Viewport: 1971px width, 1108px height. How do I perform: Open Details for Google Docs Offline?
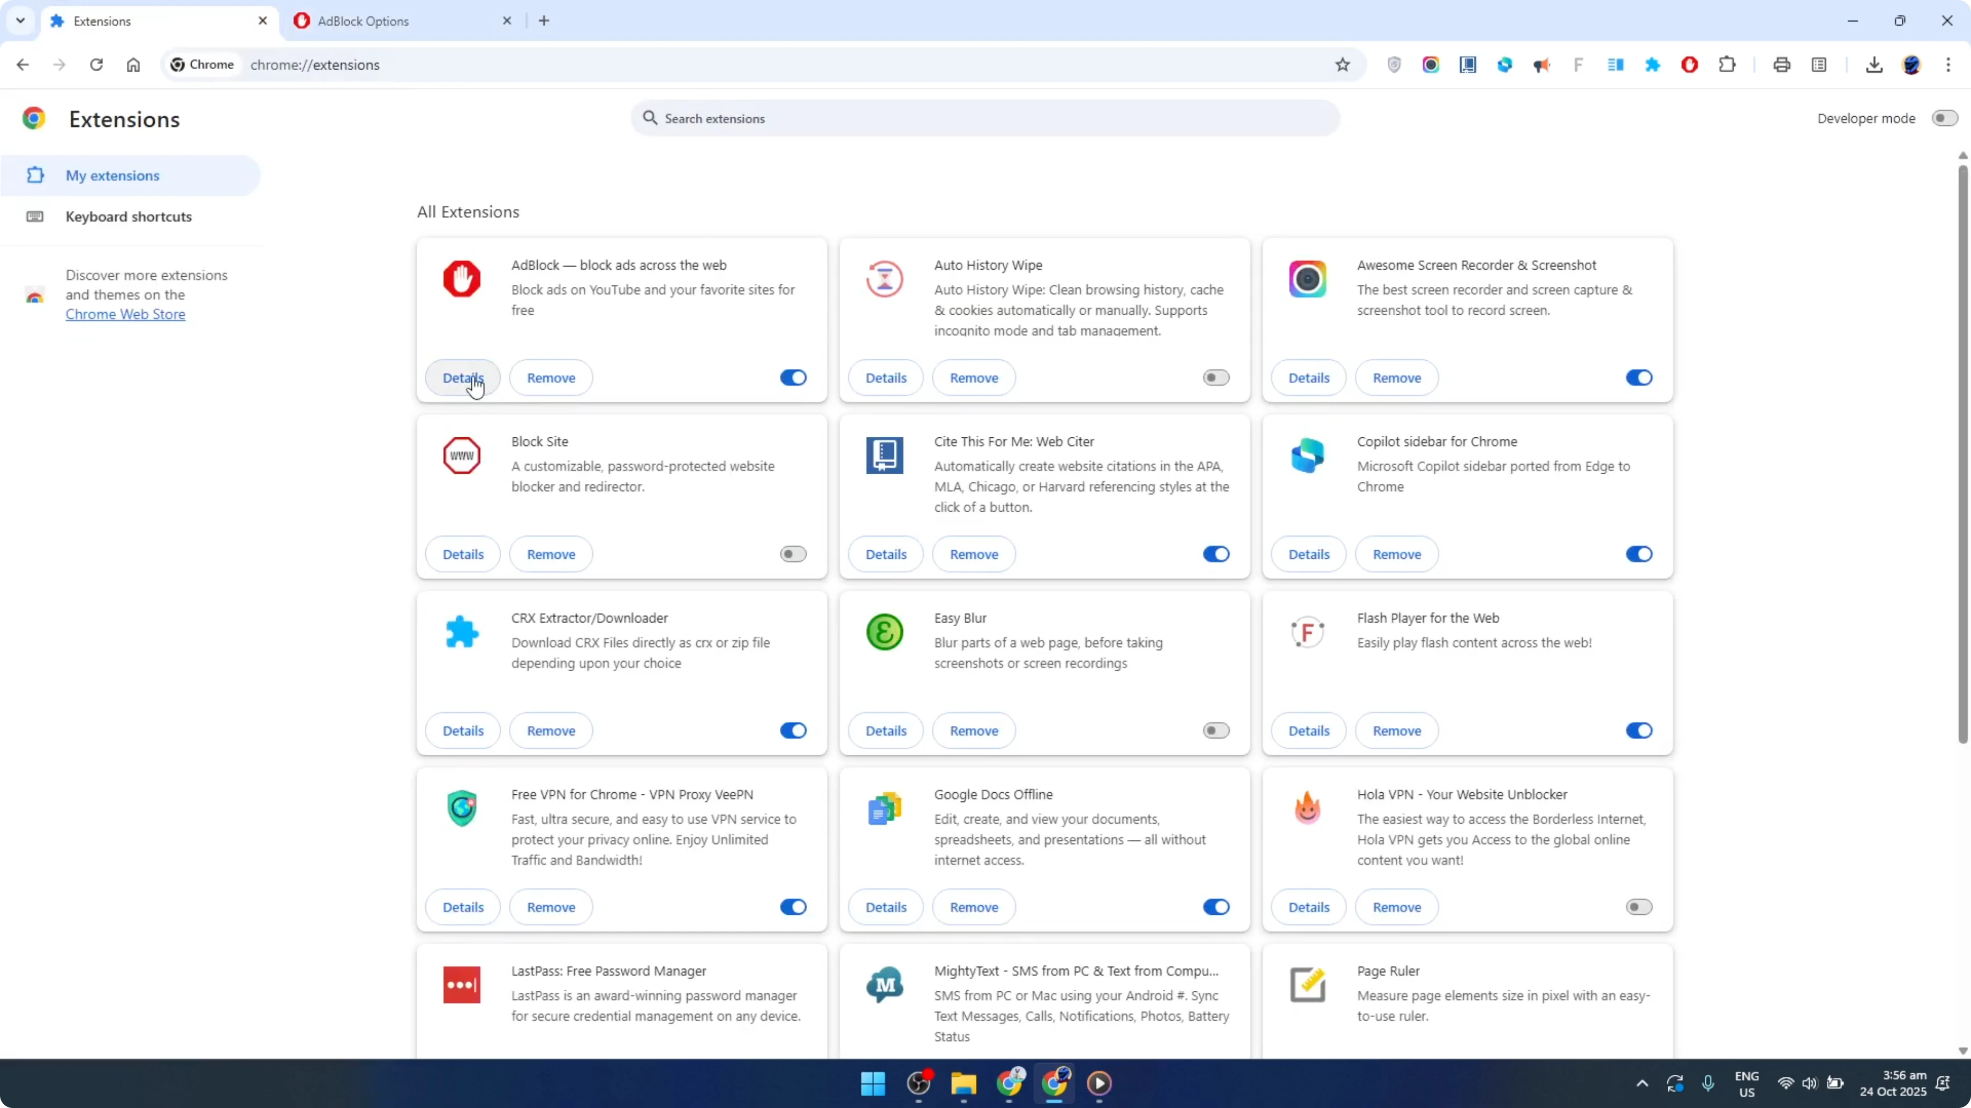coord(885,907)
